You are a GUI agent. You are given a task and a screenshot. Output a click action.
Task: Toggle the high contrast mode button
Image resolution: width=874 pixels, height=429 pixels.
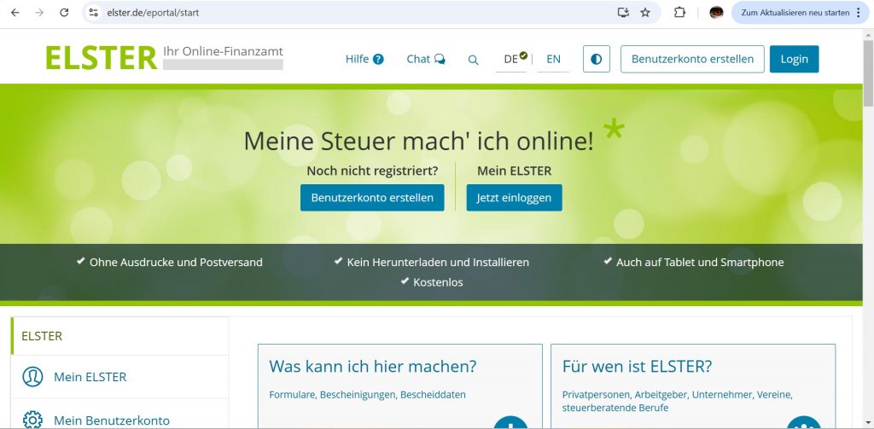pyautogui.click(x=596, y=59)
